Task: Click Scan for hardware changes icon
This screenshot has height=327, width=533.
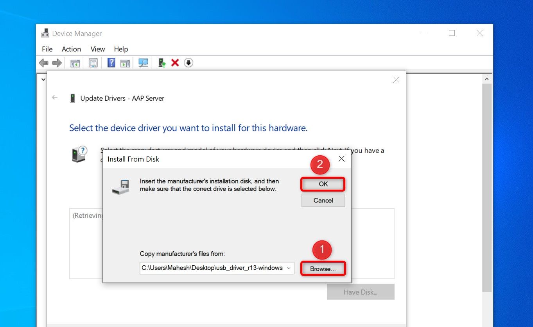Action: [144, 63]
